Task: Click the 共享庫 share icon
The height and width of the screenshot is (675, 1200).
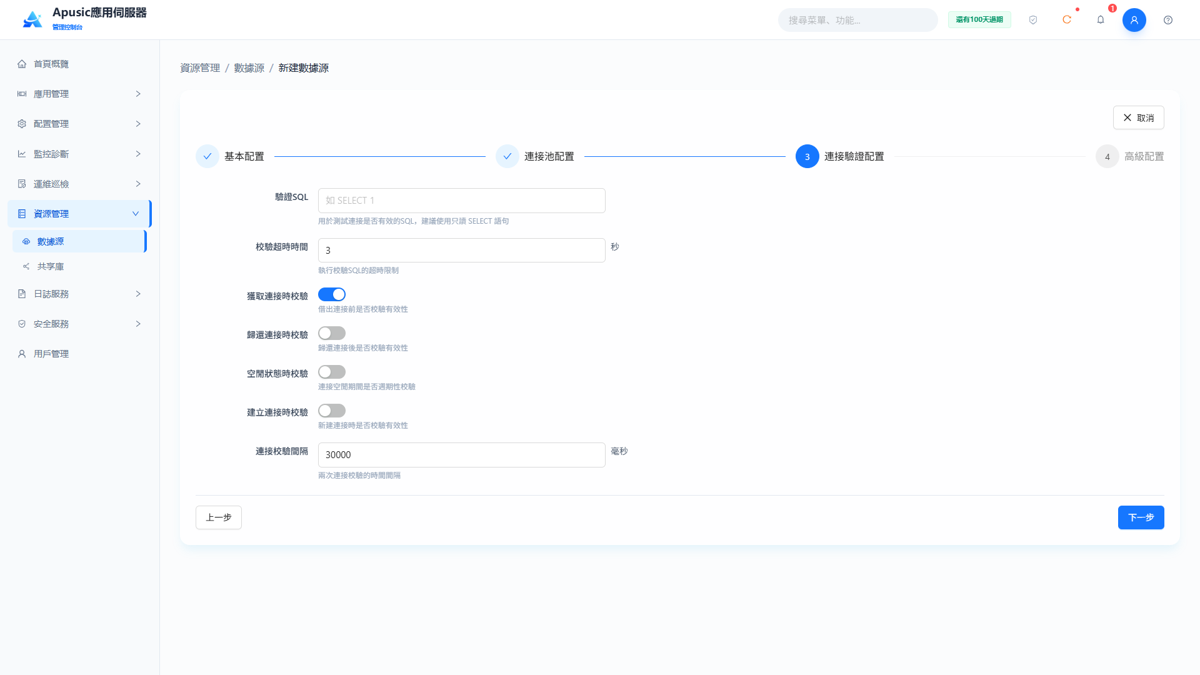Action: click(26, 266)
